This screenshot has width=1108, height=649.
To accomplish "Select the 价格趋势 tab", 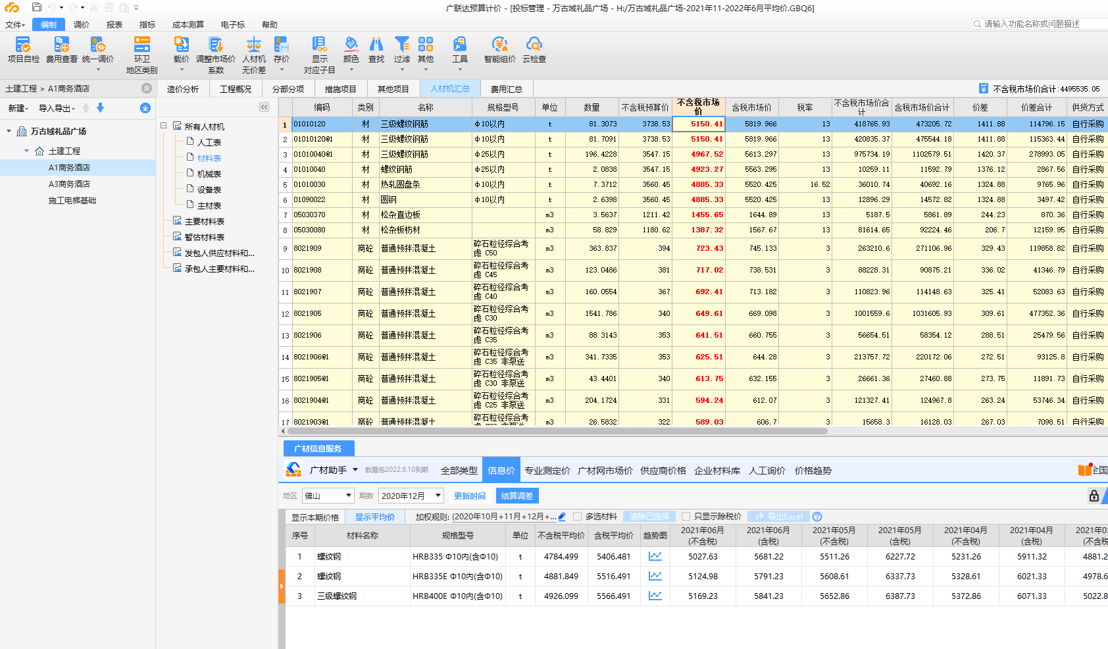I will click(x=813, y=470).
